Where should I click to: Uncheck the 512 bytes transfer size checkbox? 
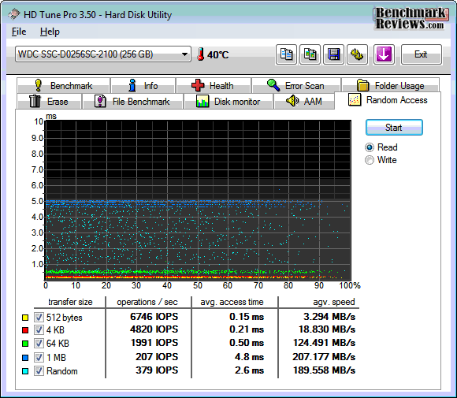point(39,317)
